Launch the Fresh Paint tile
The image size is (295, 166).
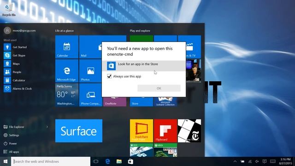click(142, 130)
